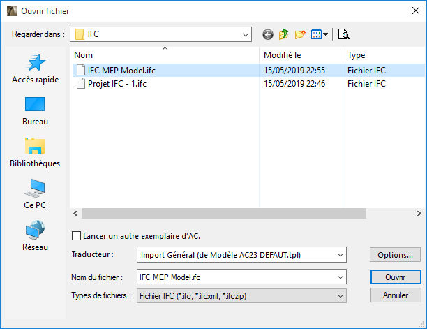Viewport: 427px width, 329px height.
Task: Click the Ouvrir button
Action: tap(396, 277)
